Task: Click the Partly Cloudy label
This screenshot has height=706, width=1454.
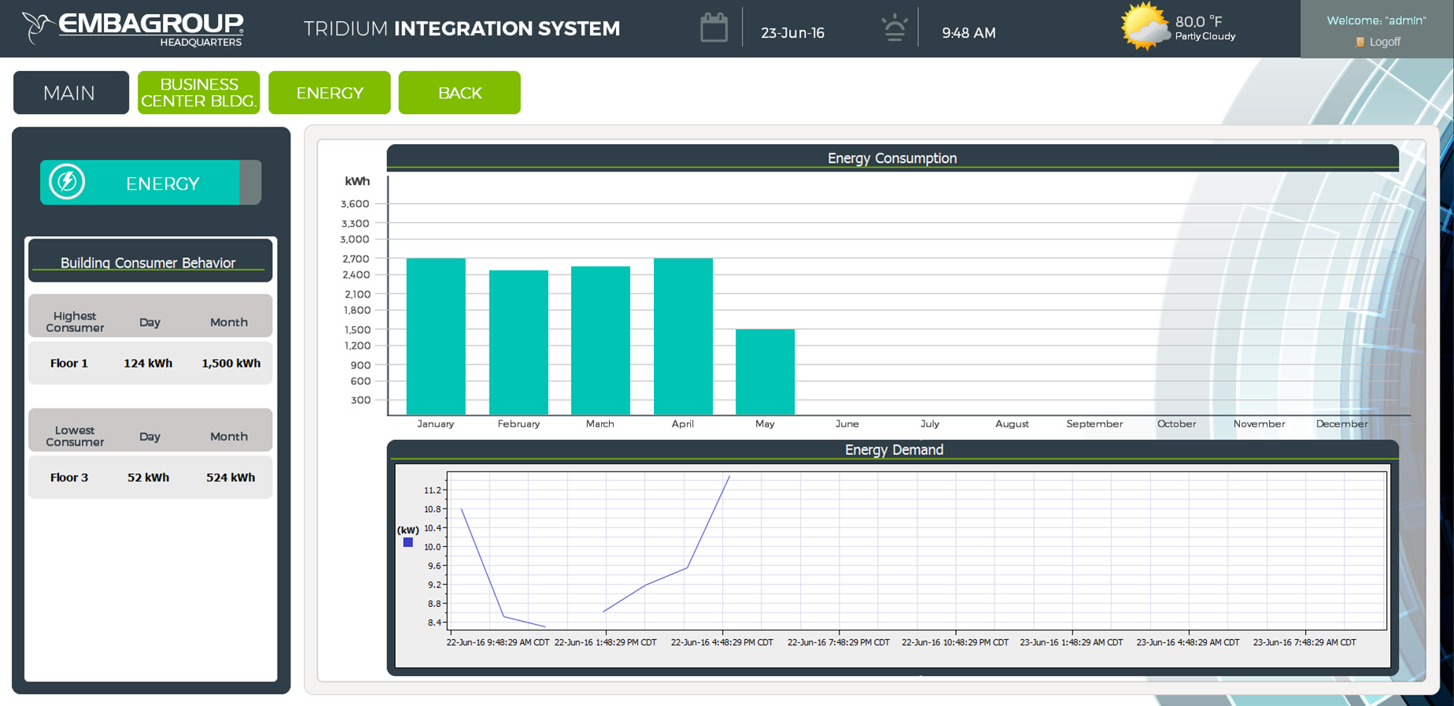Action: pos(1205,36)
